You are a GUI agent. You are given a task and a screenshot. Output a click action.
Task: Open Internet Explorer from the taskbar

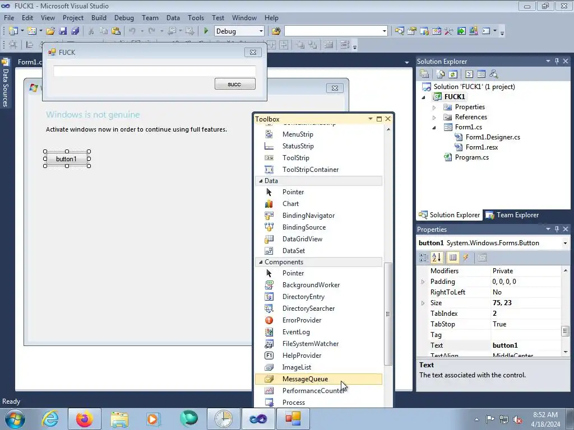click(x=50, y=419)
